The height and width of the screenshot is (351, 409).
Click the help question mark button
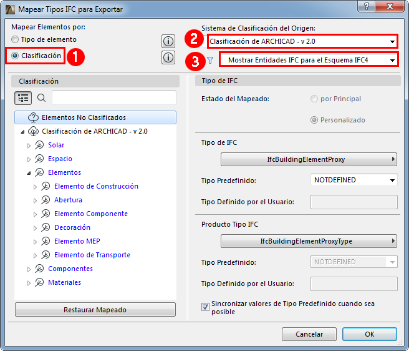(x=366, y=6)
